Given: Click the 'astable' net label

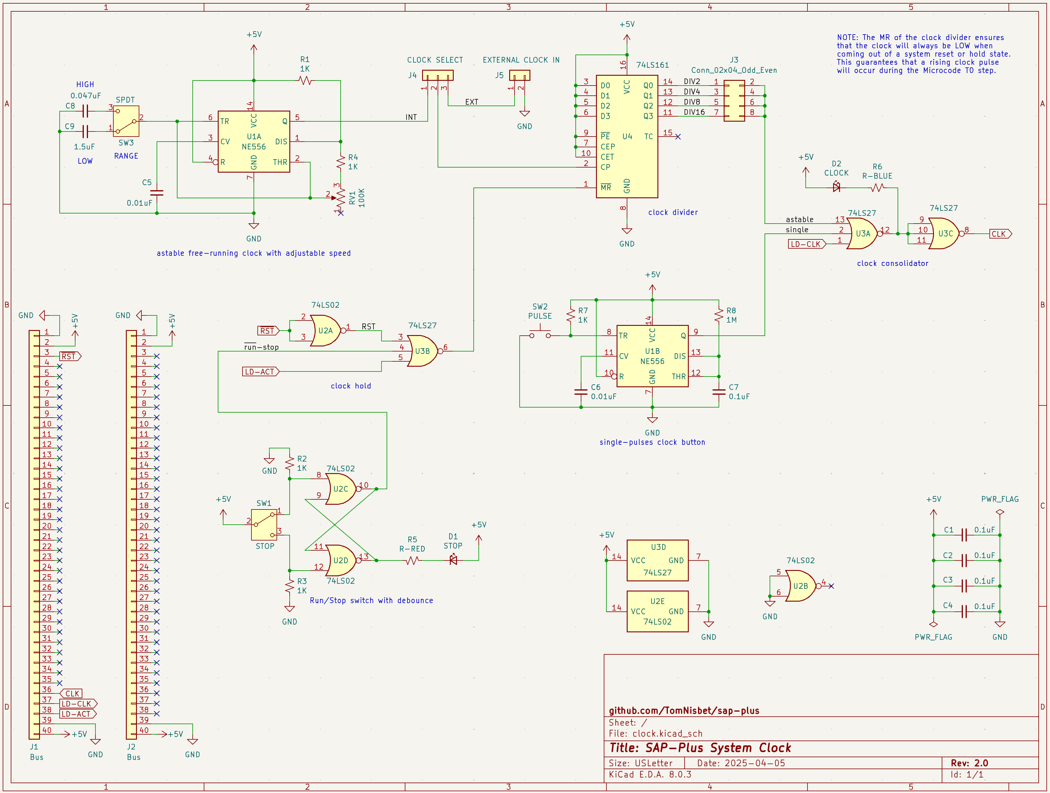Looking at the screenshot, I should (x=799, y=219).
